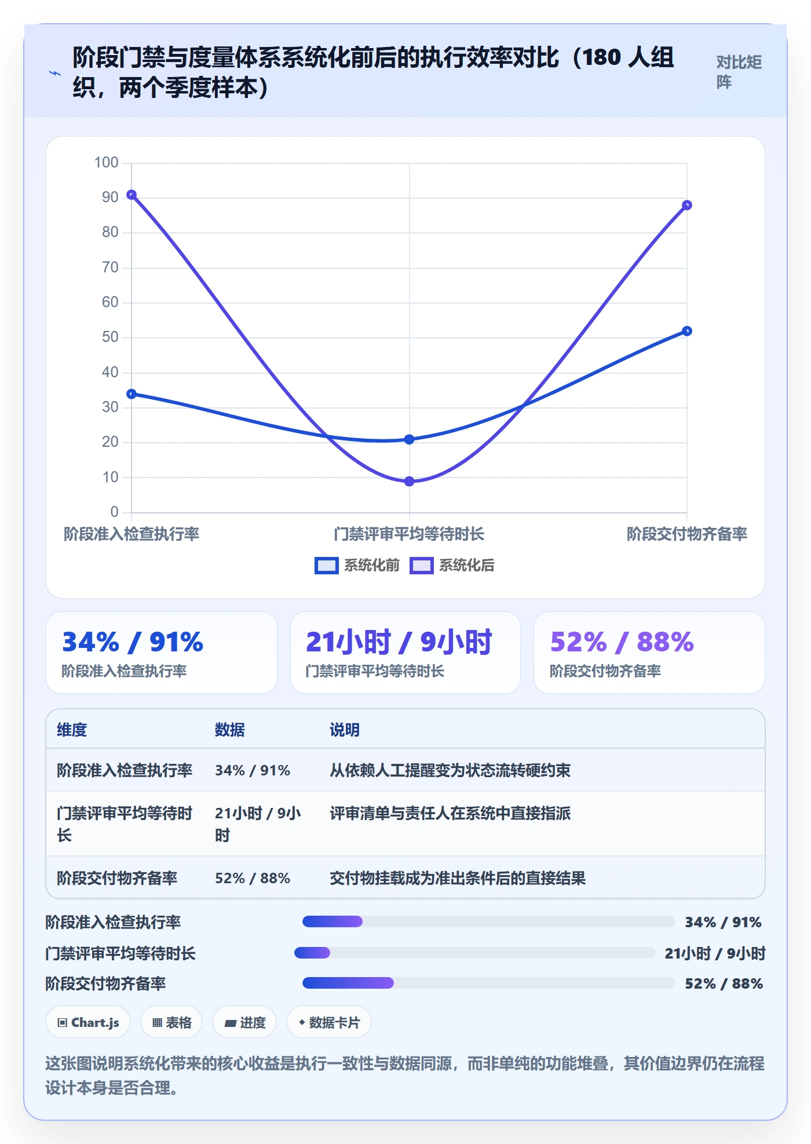Click the 对比矩阵 label in the header
Image resolution: width=811 pixels, height=1144 pixels.
[x=739, y=72]
